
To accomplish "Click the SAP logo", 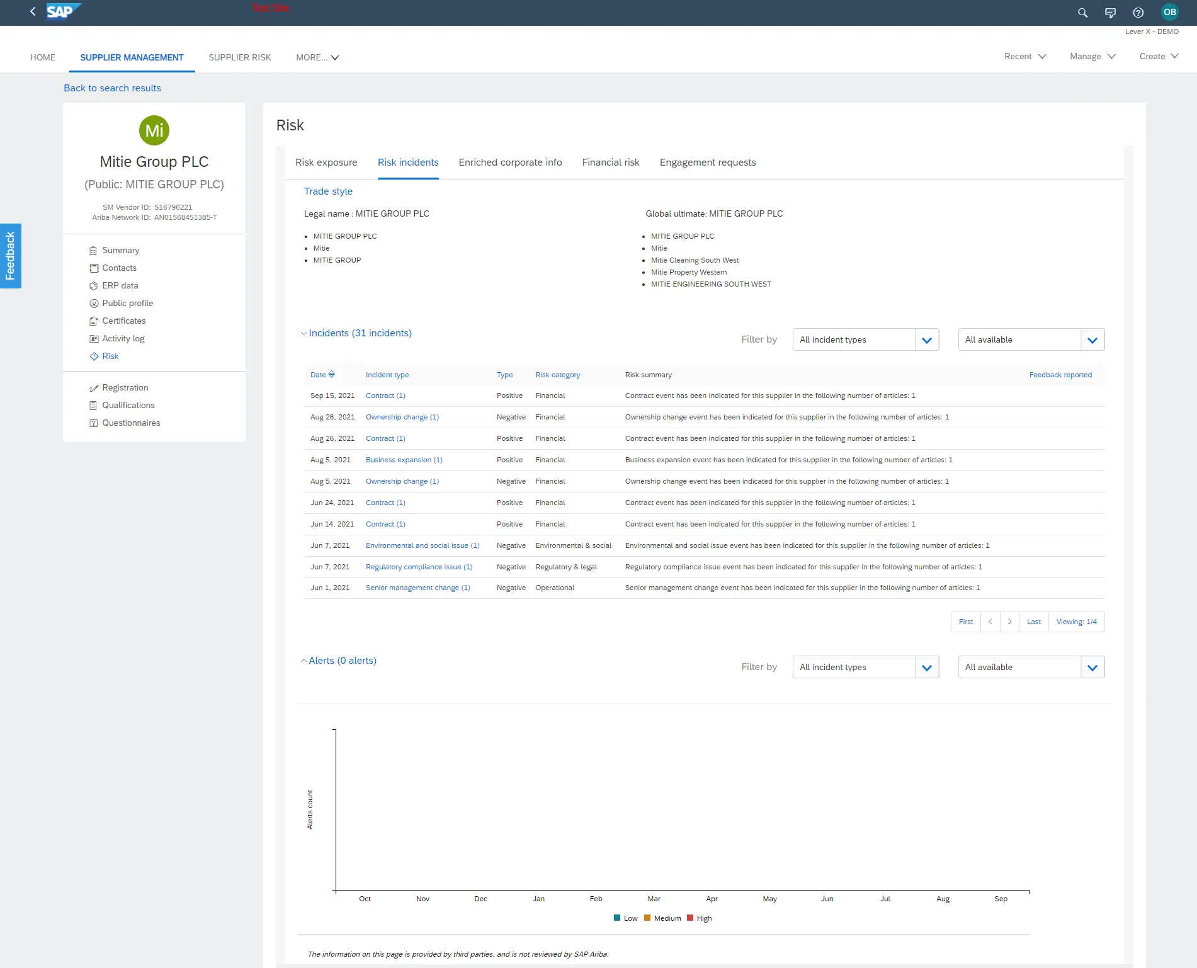I will 63,12.
